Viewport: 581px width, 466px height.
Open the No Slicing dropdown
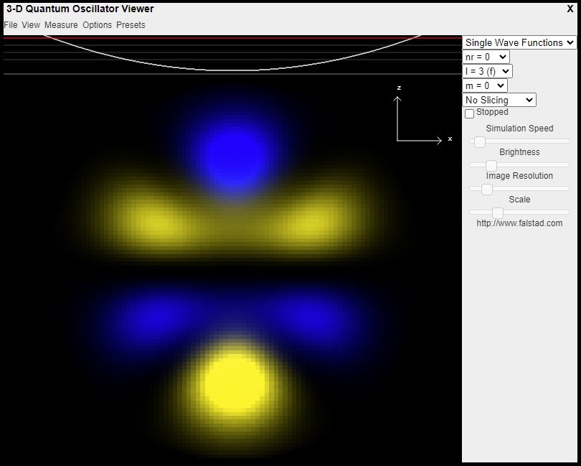click(x=499, y=100)
